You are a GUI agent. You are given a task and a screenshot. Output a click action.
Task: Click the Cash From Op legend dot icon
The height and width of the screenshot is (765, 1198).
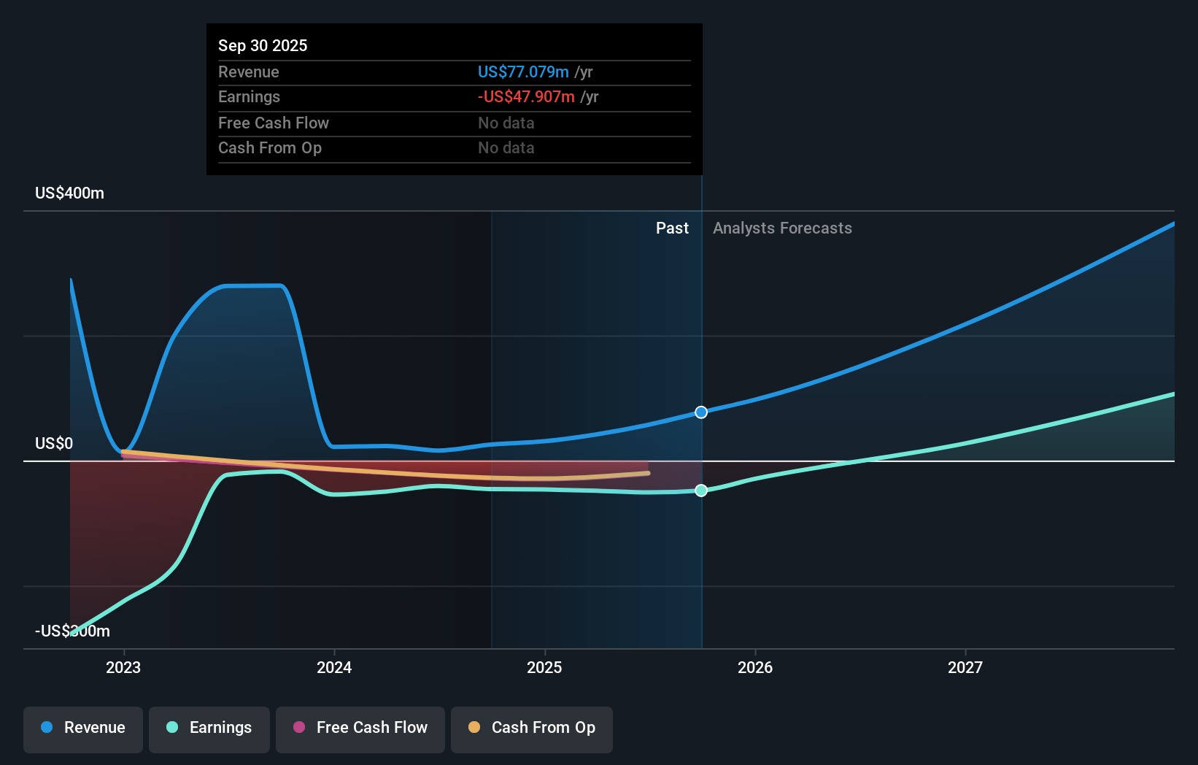click(x=475, y=728)
